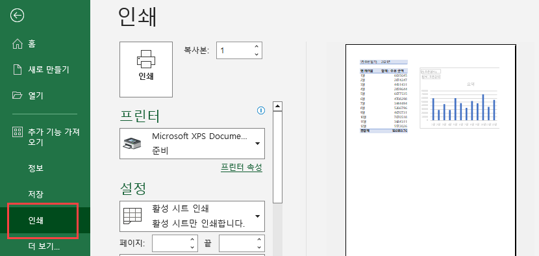This screenshot has height=256, width=539.
Task: Click the printer device icon in dropdown
Action: [132, 144]
